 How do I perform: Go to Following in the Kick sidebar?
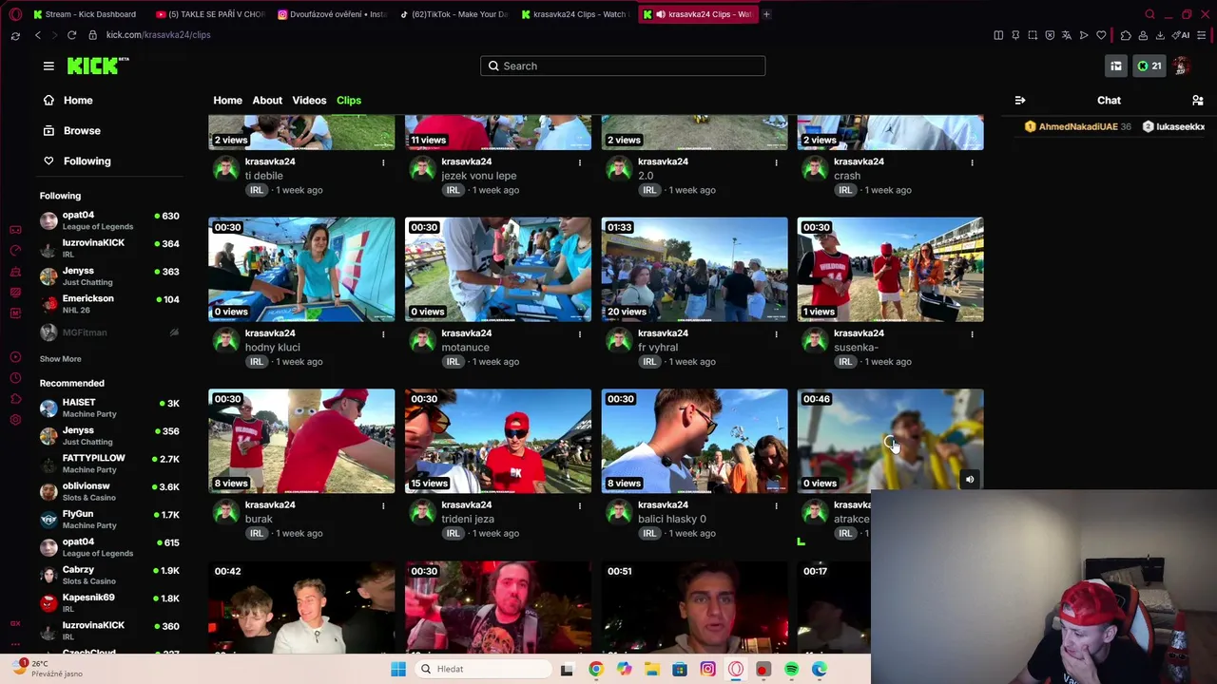tap(77, 161)
